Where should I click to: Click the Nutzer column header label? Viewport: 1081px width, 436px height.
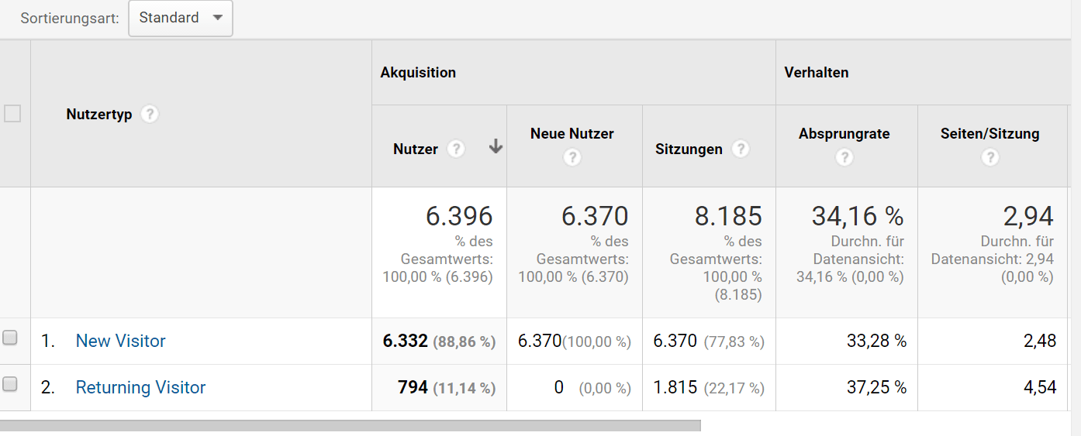(416, 149)
